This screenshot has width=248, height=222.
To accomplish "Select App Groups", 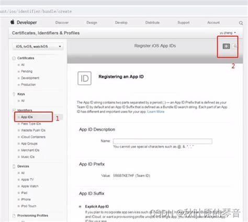I will 29,143.
